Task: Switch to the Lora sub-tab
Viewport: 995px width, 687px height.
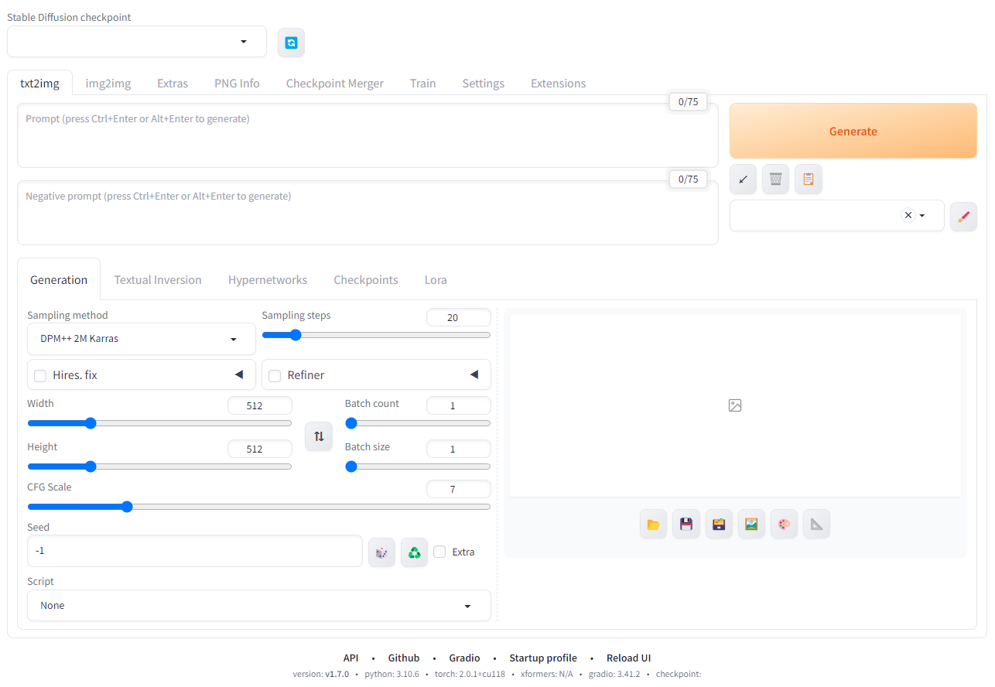Action: point(436,280)
